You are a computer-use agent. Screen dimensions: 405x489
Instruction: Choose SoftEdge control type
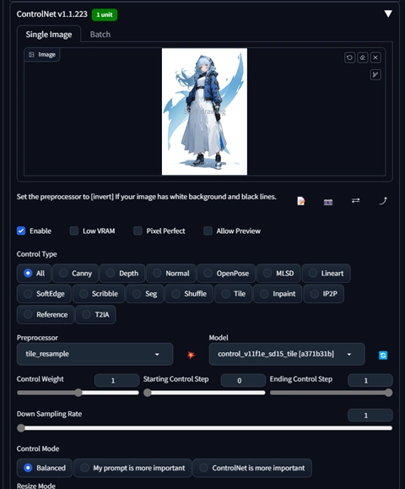pyautogui.click(x=44, y=294)
